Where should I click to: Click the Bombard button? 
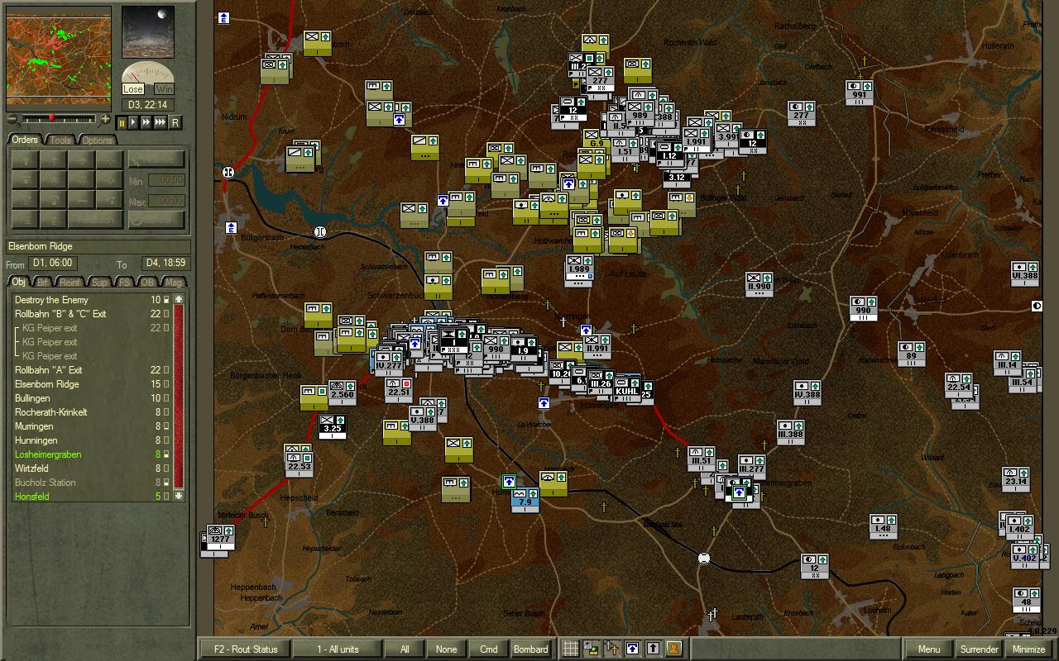click(531, 649)
